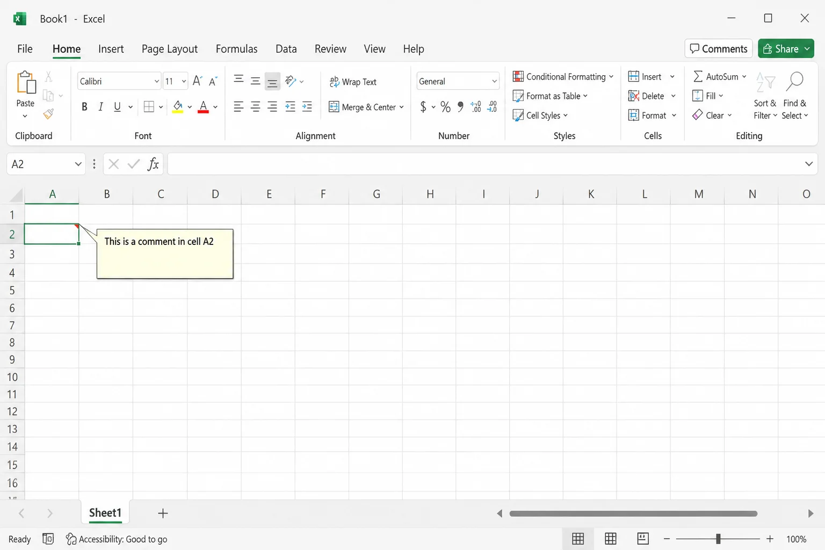Open font size 11 dropdown

click(x=184, y=81)
